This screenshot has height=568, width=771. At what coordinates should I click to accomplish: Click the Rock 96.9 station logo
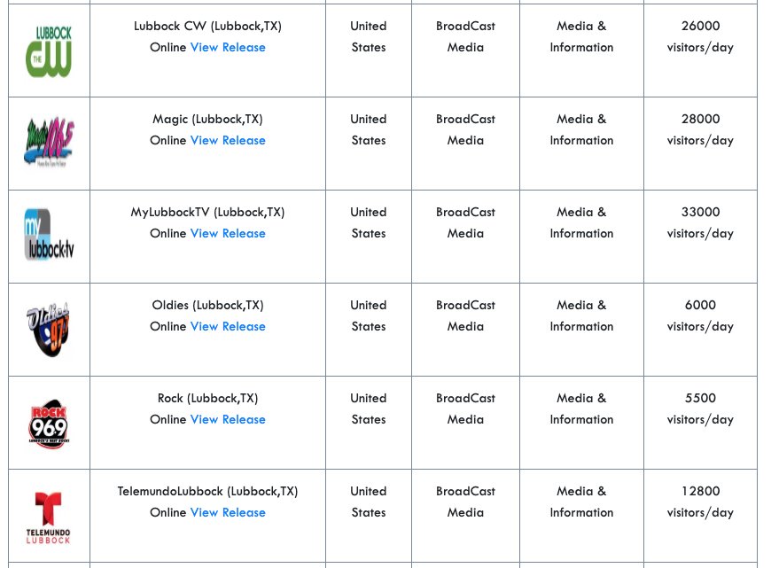(49, 424)
